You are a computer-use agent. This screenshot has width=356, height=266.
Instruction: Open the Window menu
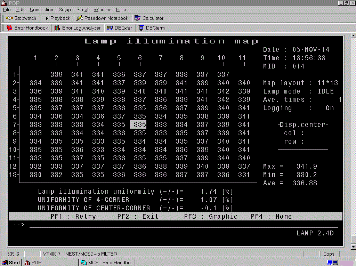coord(102,9)
